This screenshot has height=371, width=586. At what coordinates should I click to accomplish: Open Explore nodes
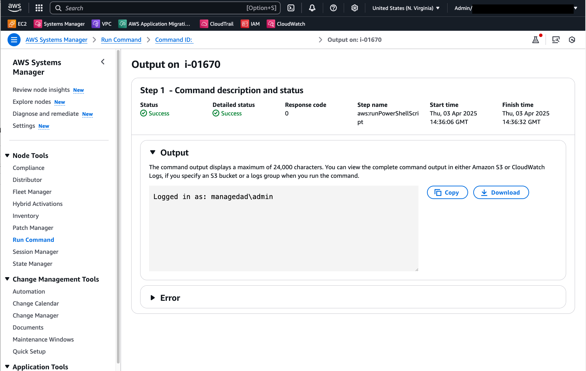pyautogui.click(x=32, y=102)
